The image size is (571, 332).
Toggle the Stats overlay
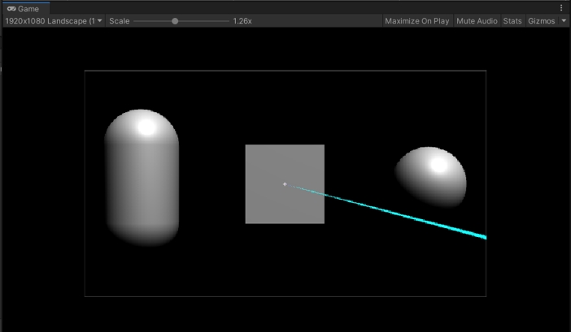point(512,21)
